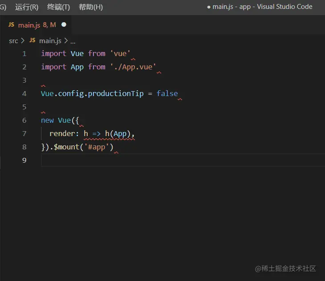Expand the breadcrumb chevron after main.js
The width and height of the screenshot is (325, 281).
coord(66,40)
